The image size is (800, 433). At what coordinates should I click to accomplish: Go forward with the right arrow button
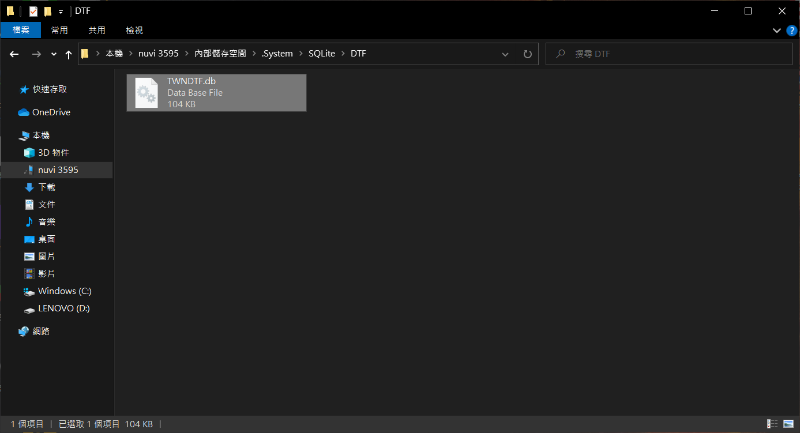coord(36,54)
